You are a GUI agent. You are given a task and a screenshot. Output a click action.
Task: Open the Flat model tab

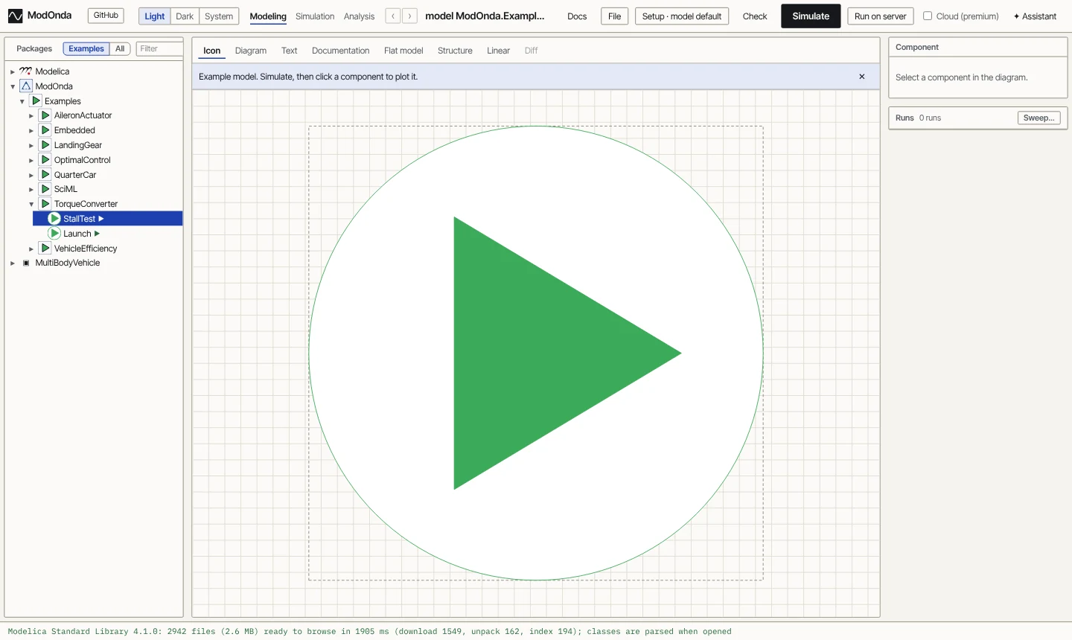pos(403,51)
